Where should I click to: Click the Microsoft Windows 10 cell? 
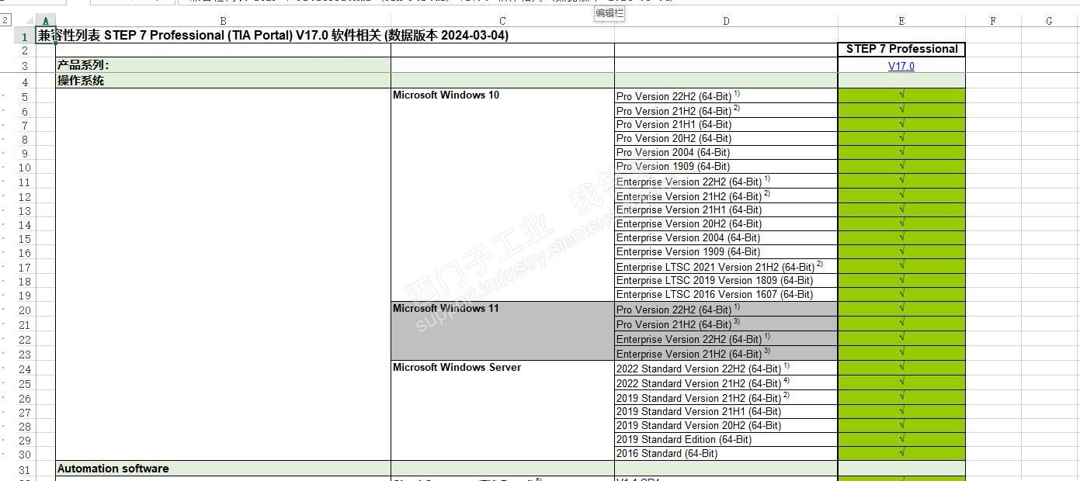pyautogui.click(x=502, y=195)
